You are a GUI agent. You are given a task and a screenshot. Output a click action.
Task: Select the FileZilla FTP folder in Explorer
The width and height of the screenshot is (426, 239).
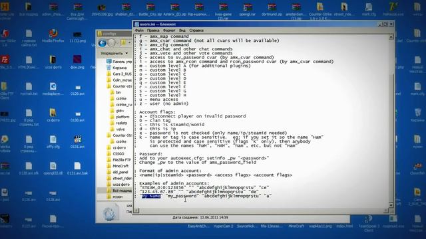[119, 160]
